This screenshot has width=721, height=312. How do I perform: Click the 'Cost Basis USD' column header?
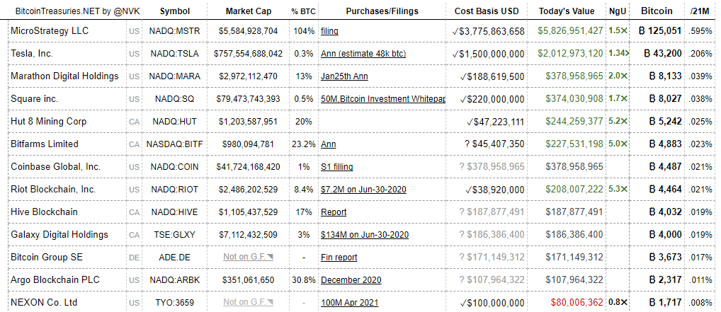(x=487, y=12)
